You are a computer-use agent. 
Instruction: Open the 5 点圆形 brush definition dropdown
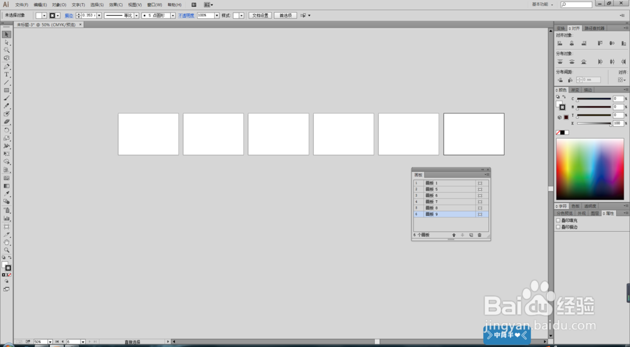click(173, 16)
